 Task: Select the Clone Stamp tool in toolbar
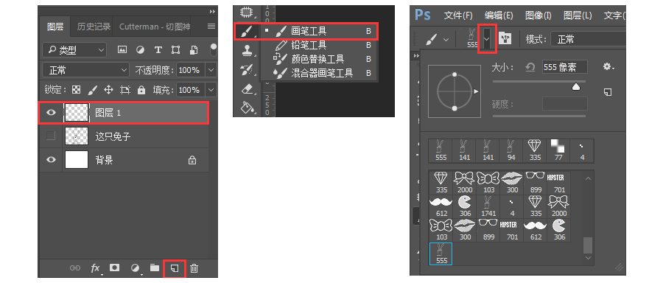247,51
